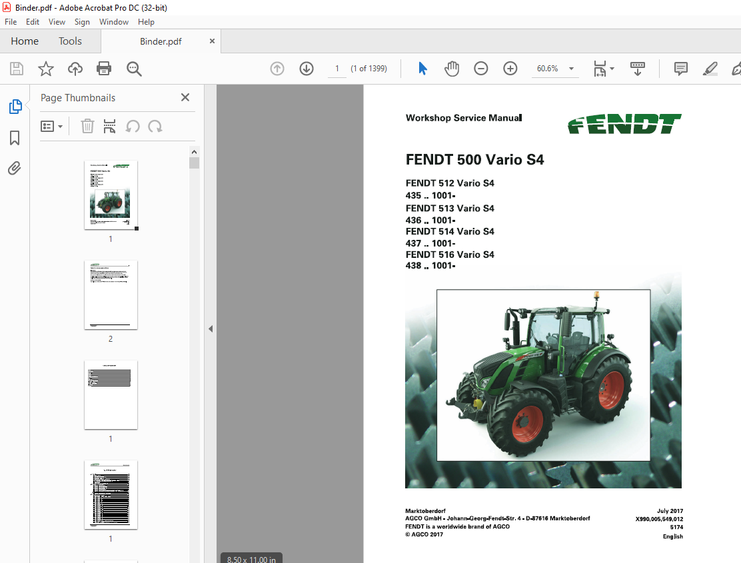Select the Highlight text pen tool
The image size is (741, 563).
click(x=710, y=69)
